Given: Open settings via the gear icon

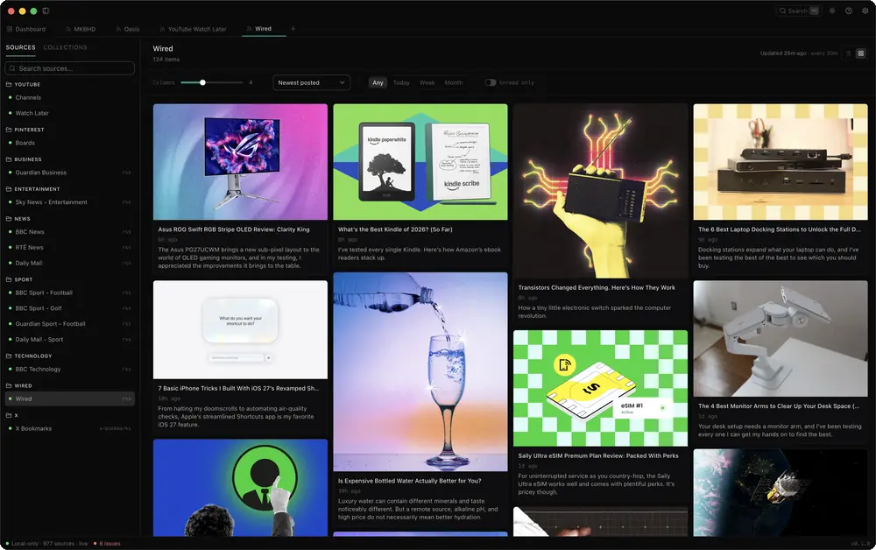Looking at the screenshot, I should 865,11.
